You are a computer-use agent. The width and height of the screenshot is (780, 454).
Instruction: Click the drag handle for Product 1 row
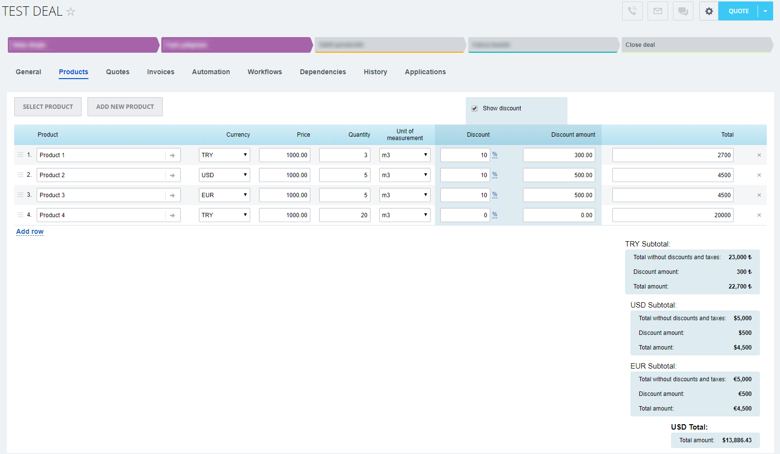point(21,155)
